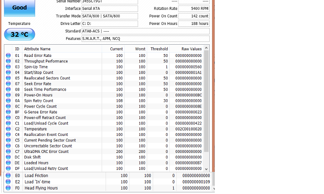Select the status icon for Power Cycle Count
324x194 pixels.
(x=8, y=106)
